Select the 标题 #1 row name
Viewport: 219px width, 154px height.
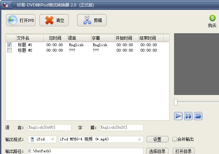[25, 45]
